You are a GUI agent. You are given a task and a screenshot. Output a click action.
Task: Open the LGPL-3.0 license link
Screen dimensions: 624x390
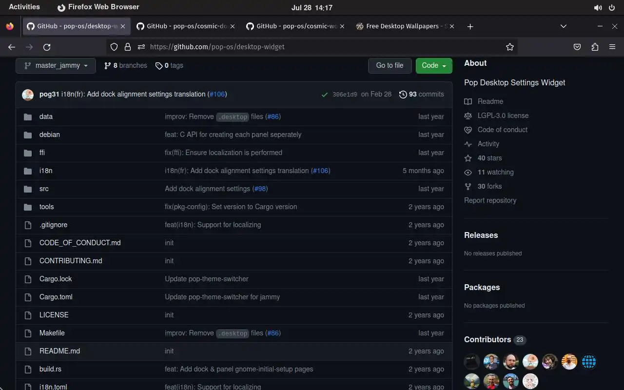coord(496,116)
